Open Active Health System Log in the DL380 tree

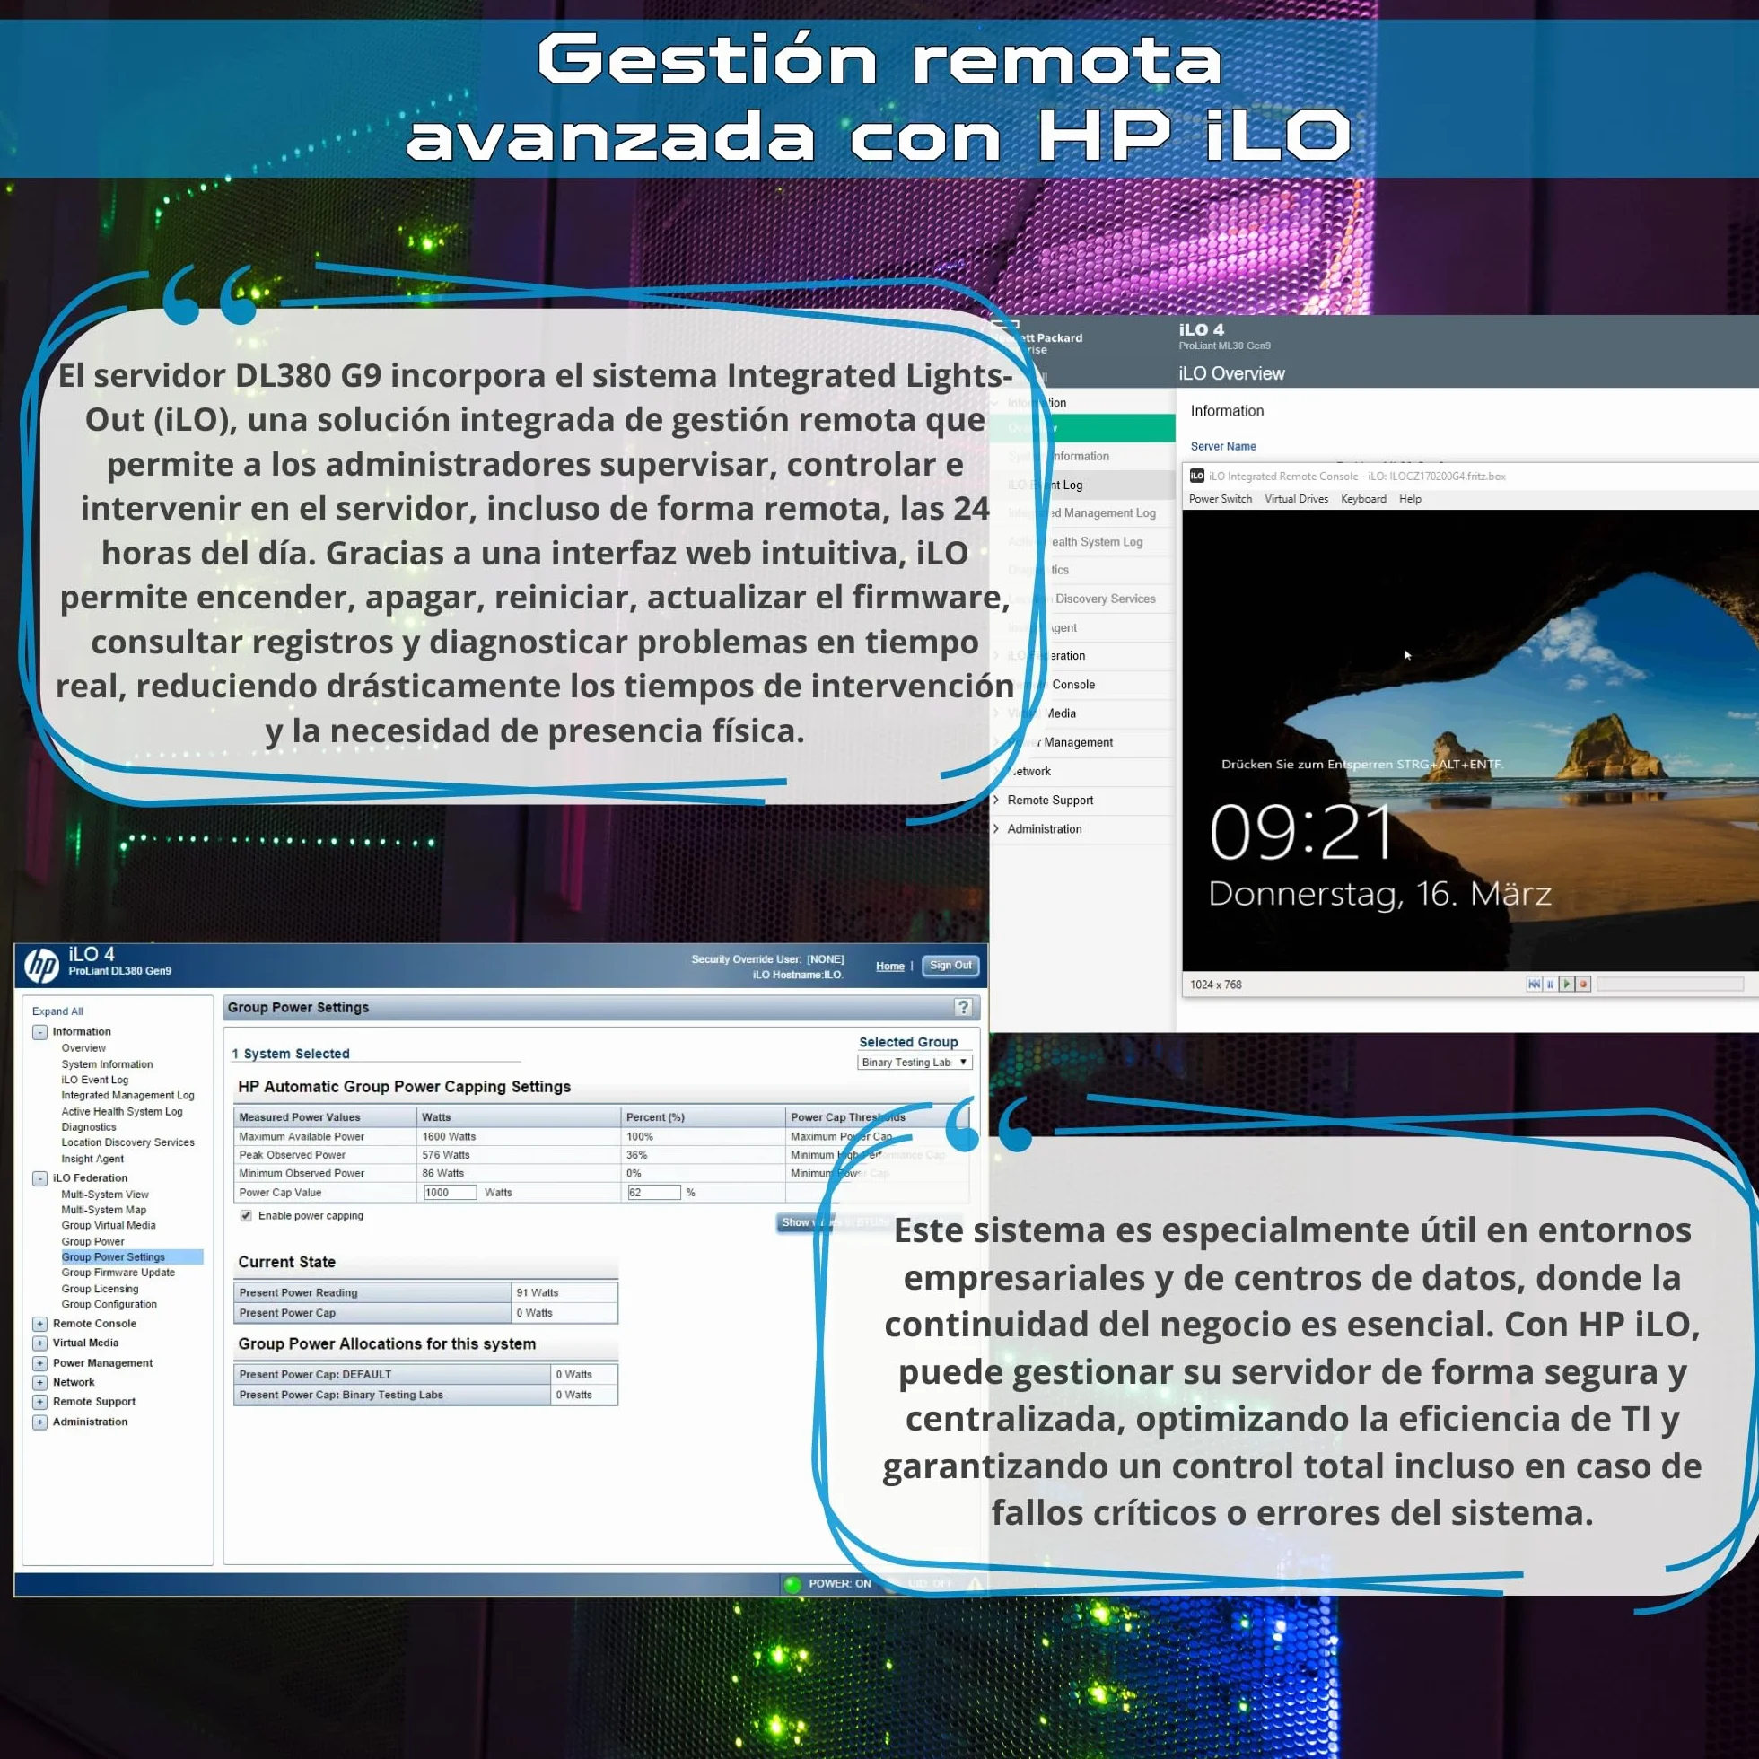[x=122, y=1112]
